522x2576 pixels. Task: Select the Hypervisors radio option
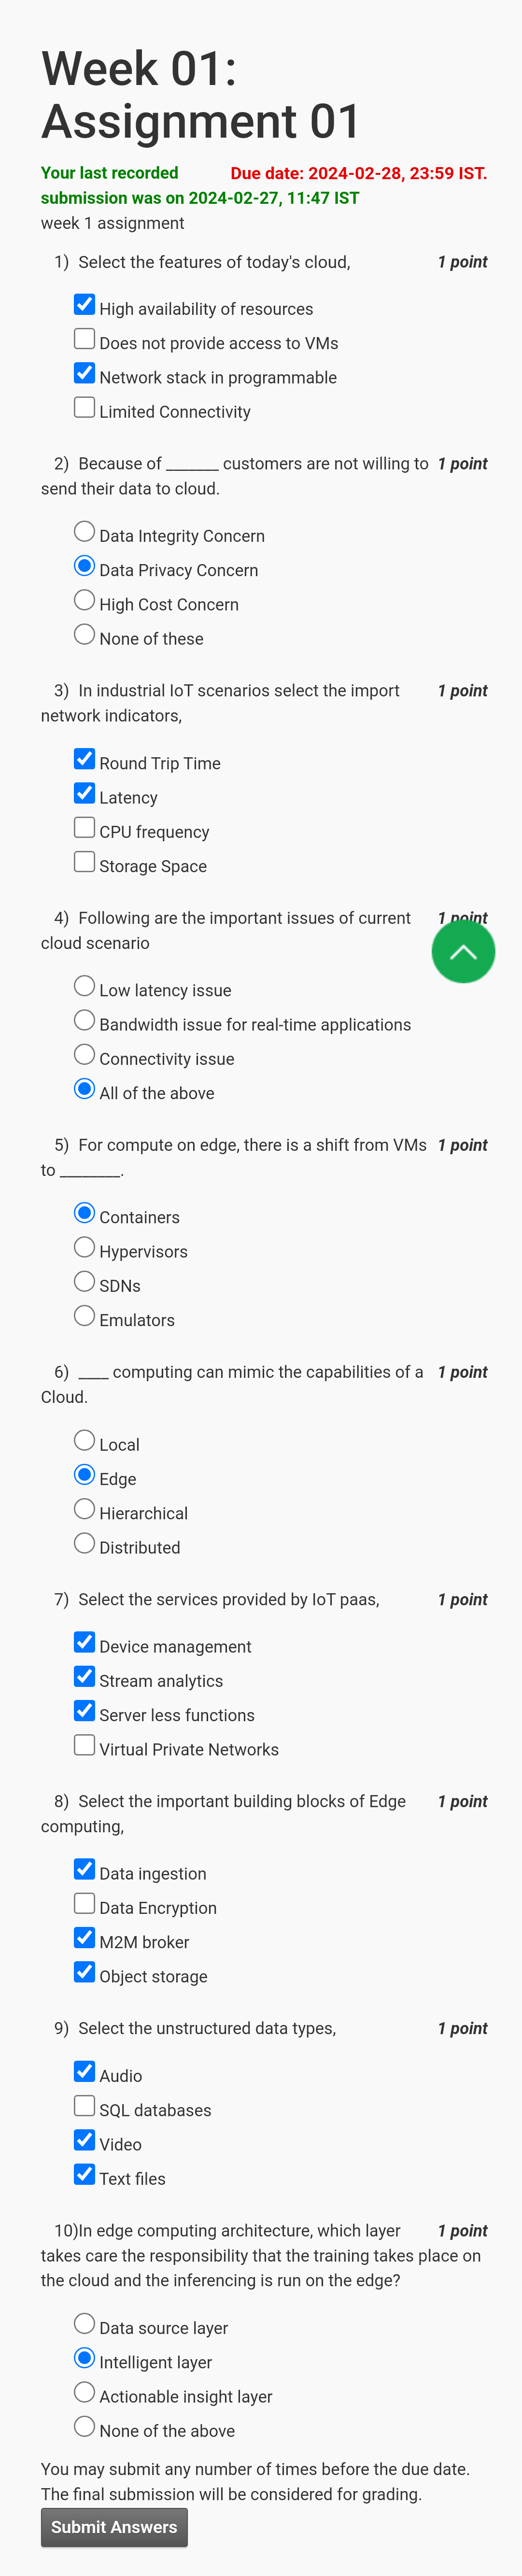[x=85, y=1247]
